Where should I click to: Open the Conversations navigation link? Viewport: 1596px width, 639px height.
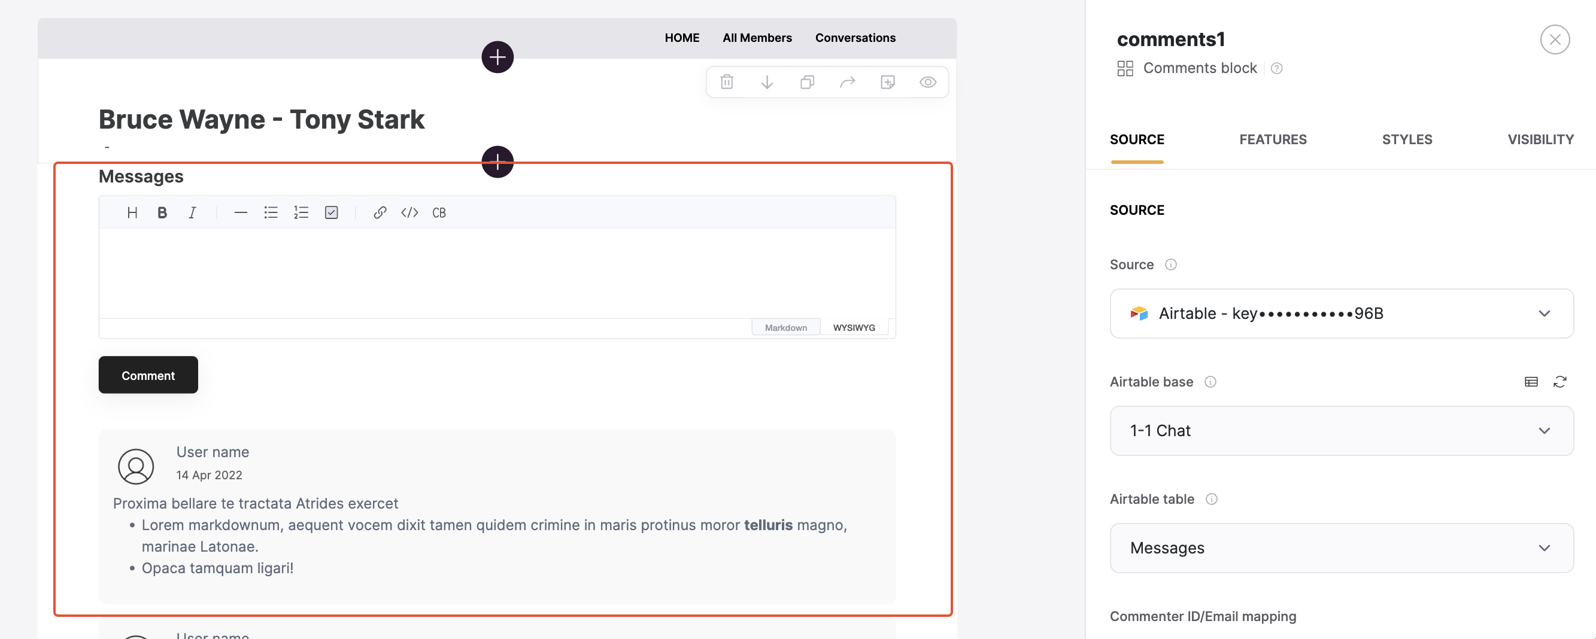tap(855, 38)
